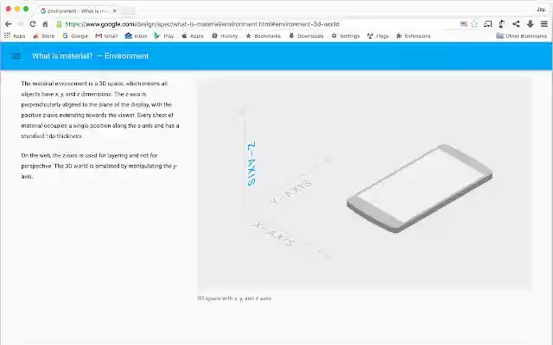Open the Play bookmark

(x=164, y=35)
